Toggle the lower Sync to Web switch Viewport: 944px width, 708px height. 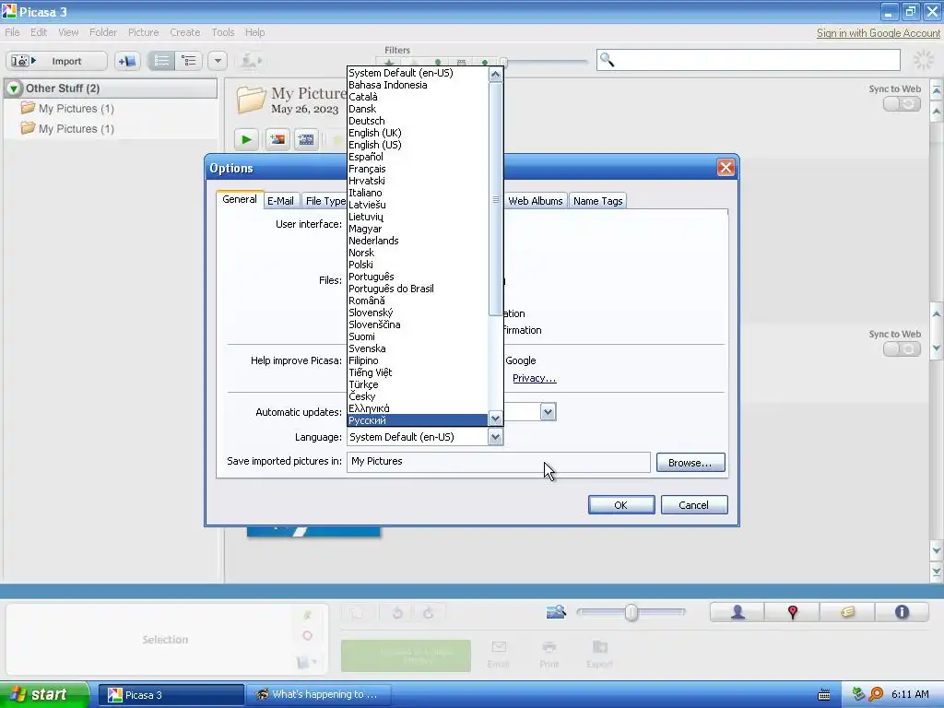[x=902, y=349]
